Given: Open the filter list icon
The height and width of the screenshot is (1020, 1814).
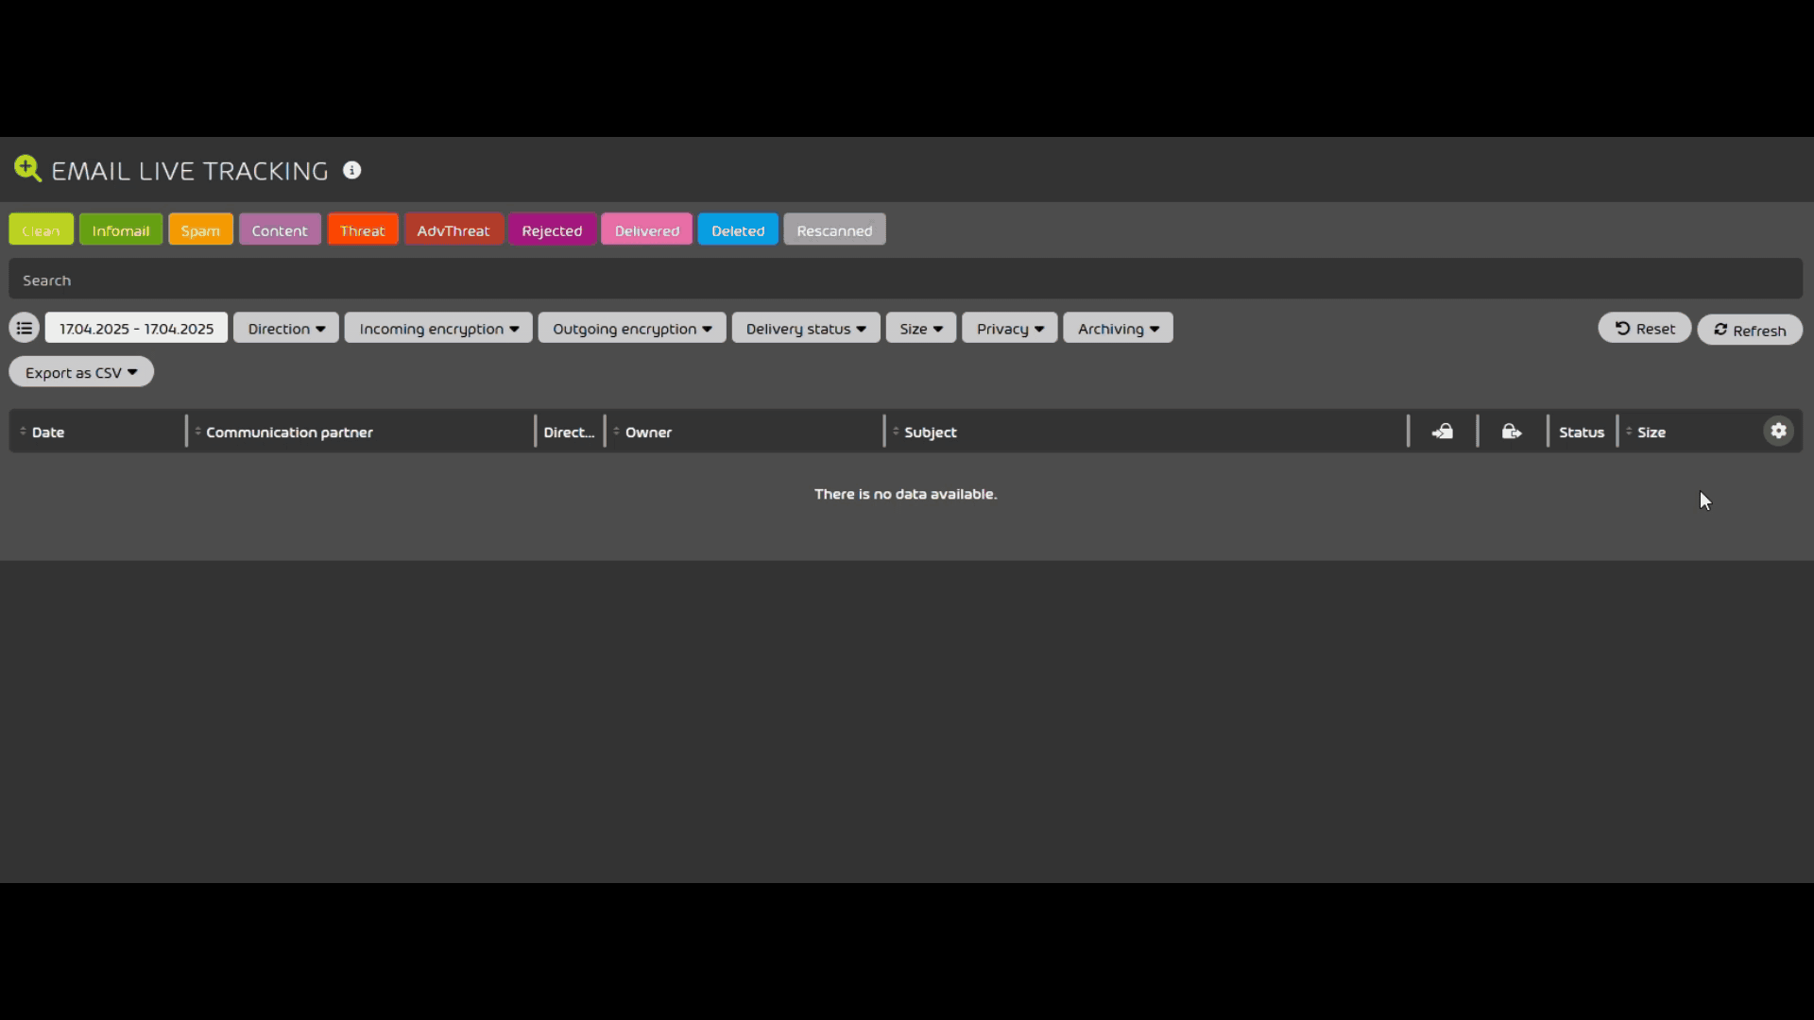Looking at the screenshot, I should coord(23,327).
